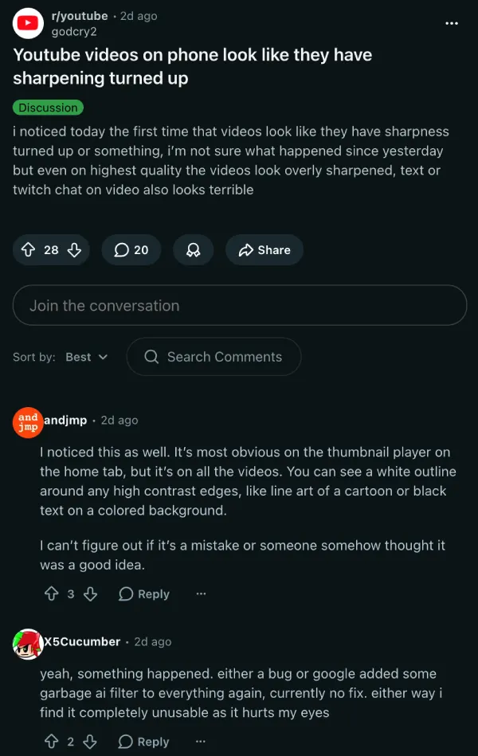Viewport: 478px width, 756px height.
Task: Share this post
Action: tap(264, 250)
